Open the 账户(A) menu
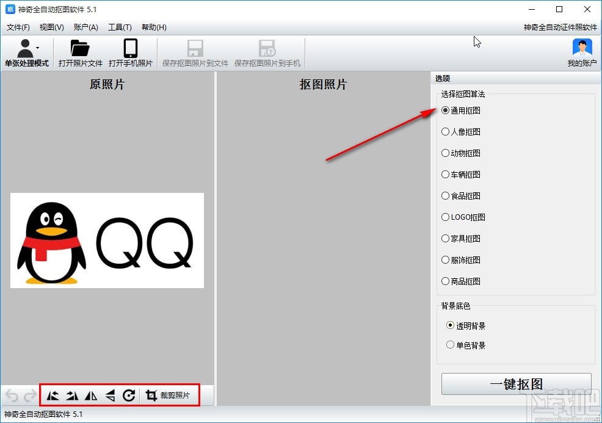The image size is (602, 423). [x=85, y=27]
